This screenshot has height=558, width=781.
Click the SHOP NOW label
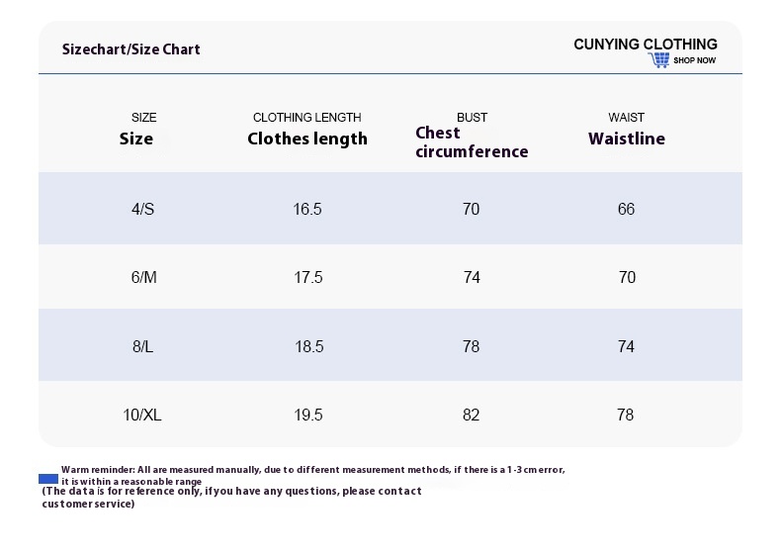[694, 60]
